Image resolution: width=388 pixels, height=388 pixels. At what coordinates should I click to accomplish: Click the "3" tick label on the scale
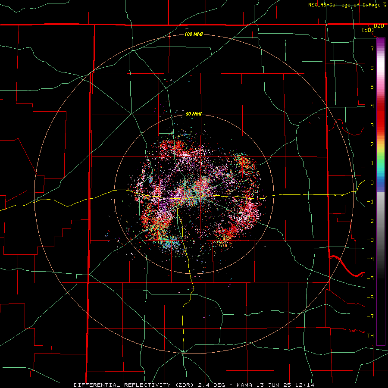pyautogui.click(x=372, y=125)
